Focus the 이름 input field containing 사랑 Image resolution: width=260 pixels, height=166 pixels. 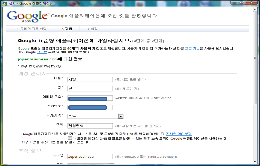(90, 79)
